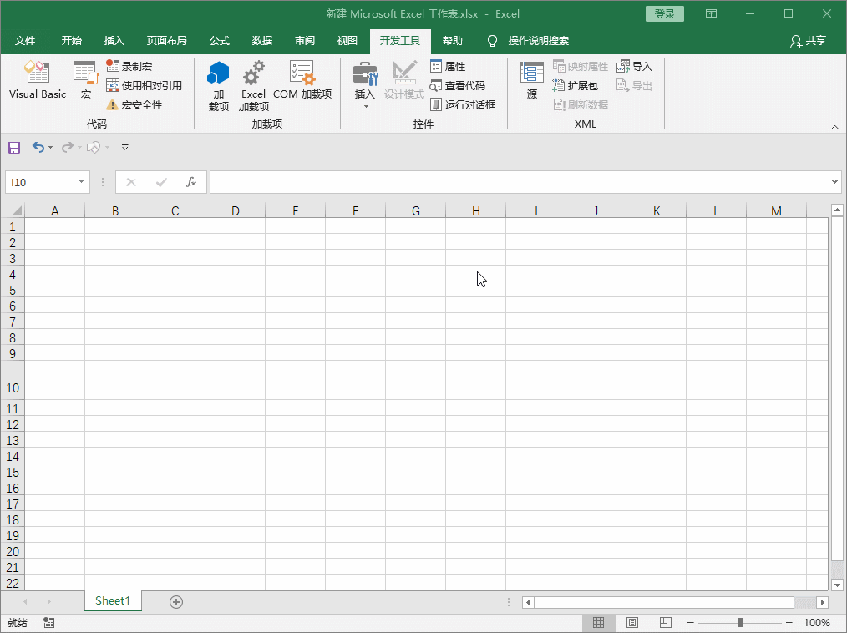Image resolution: width=847 pixels, height=633 pixels.
Task: Open ribbon display options
Action: pyautogui.click(x=712, y=14)
